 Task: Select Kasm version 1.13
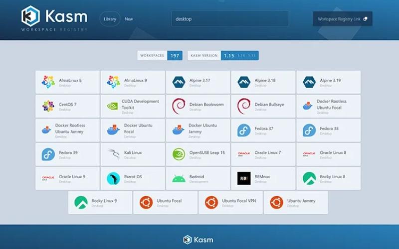click(252, 55)
